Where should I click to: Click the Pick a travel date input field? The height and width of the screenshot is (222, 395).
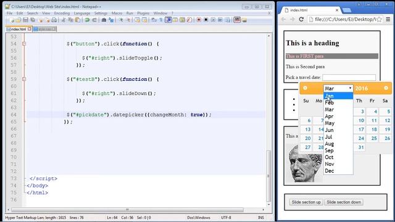pyautogui.click(x=349, y=77)
